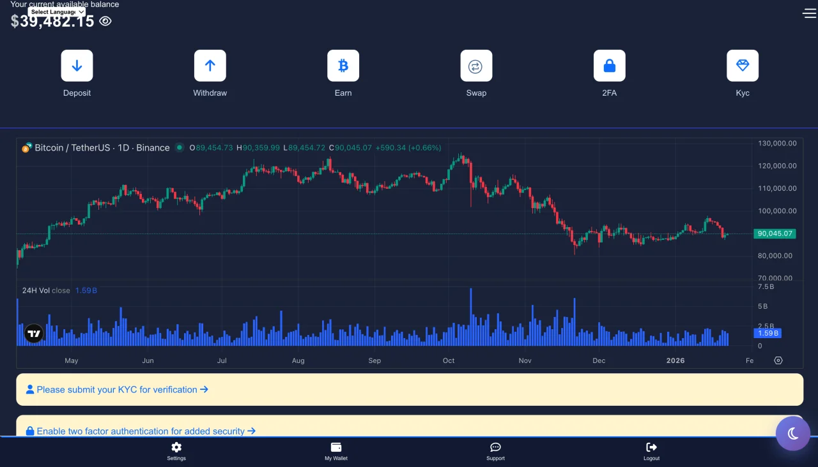The image size is (818, 467).
Task: Open the Swap exchange icon
Action: click(x=476, y=66)
